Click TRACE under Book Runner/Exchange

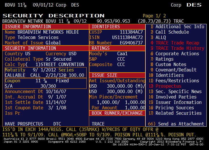click(98, 124)
